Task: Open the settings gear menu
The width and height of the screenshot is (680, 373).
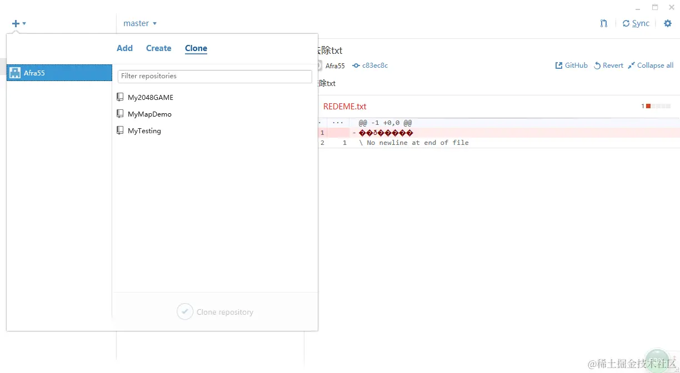Action: [x=668, y=23]
